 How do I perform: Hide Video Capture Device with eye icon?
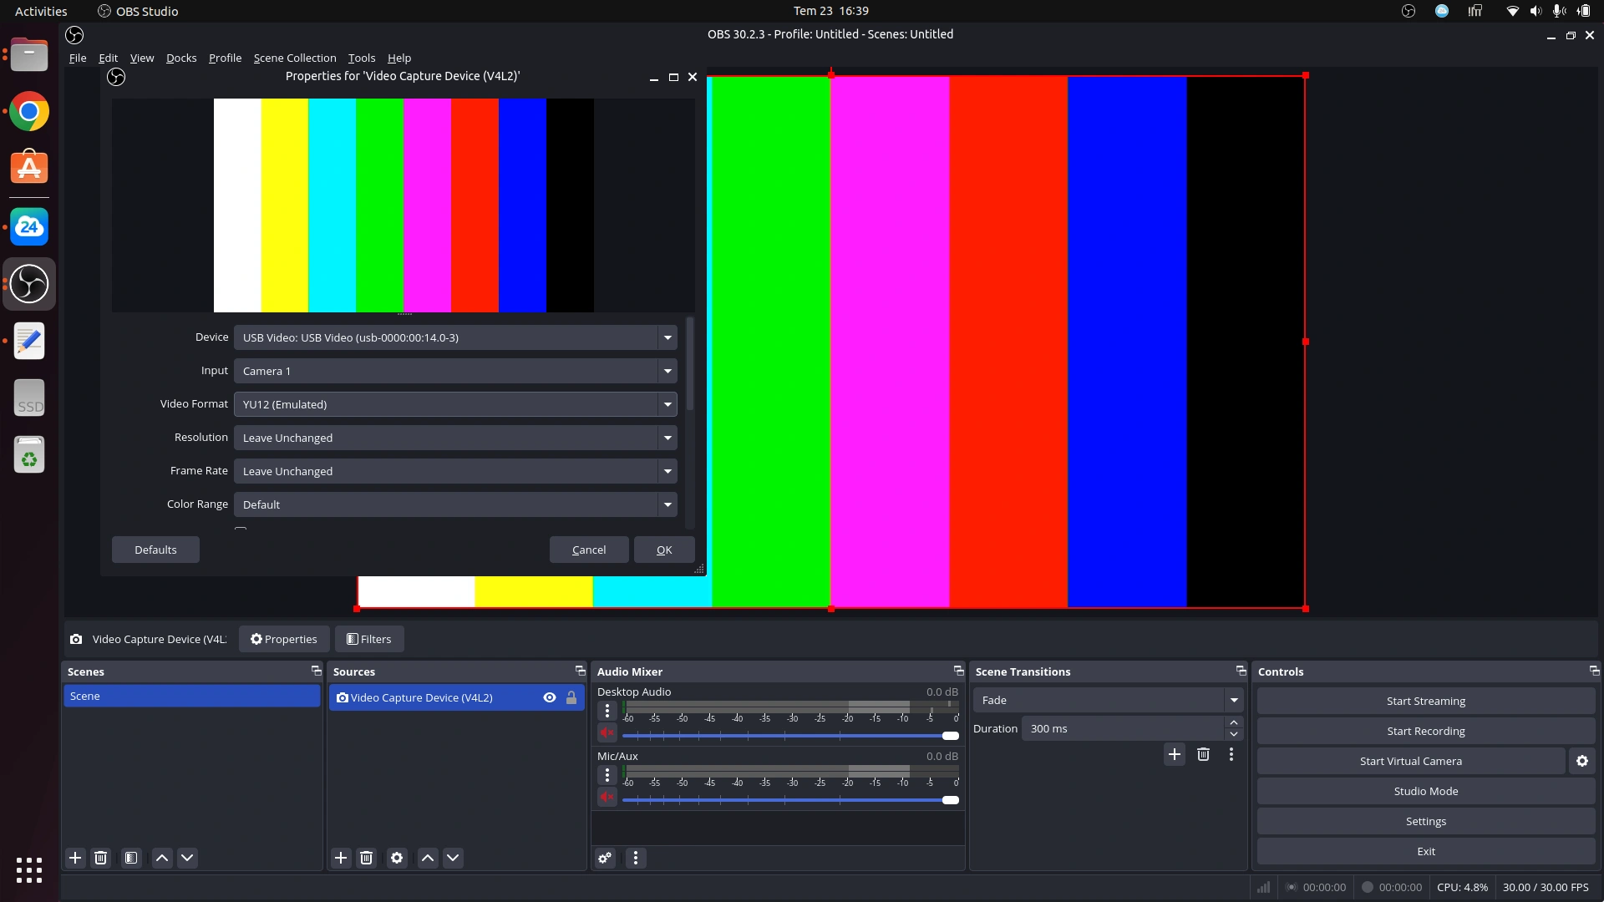coord(550,697)
